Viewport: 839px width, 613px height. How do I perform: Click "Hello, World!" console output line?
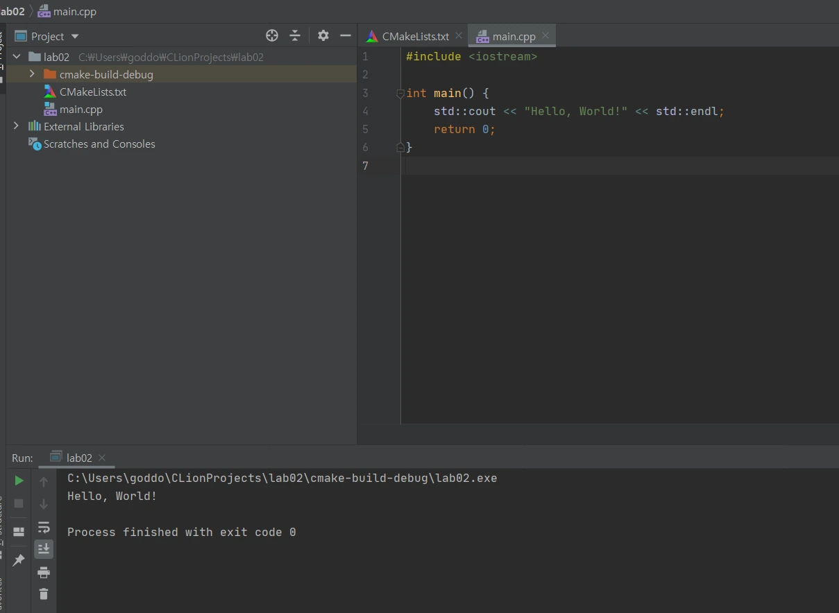(112, 496)
